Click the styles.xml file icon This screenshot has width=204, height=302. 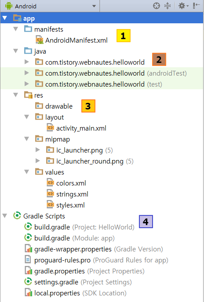(x=50, y=204)
